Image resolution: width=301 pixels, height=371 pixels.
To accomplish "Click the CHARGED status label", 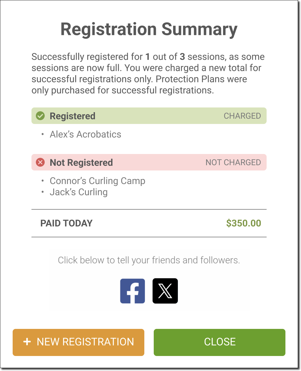I will point(242,116).
